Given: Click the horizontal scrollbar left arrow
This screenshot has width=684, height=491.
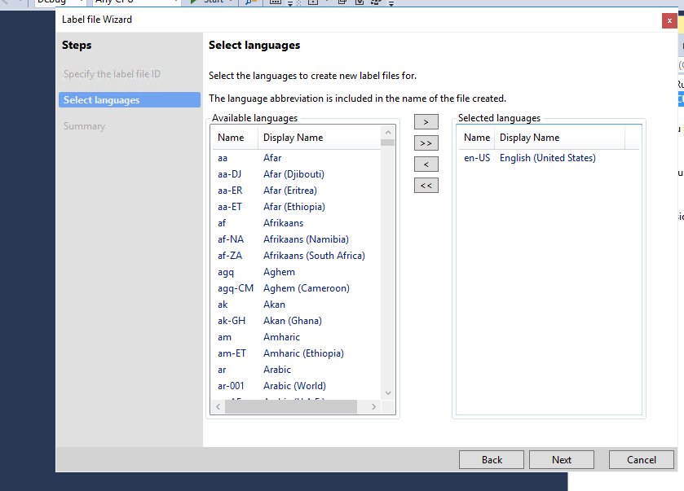Looking at the screenshot, I should pos(218,407).
